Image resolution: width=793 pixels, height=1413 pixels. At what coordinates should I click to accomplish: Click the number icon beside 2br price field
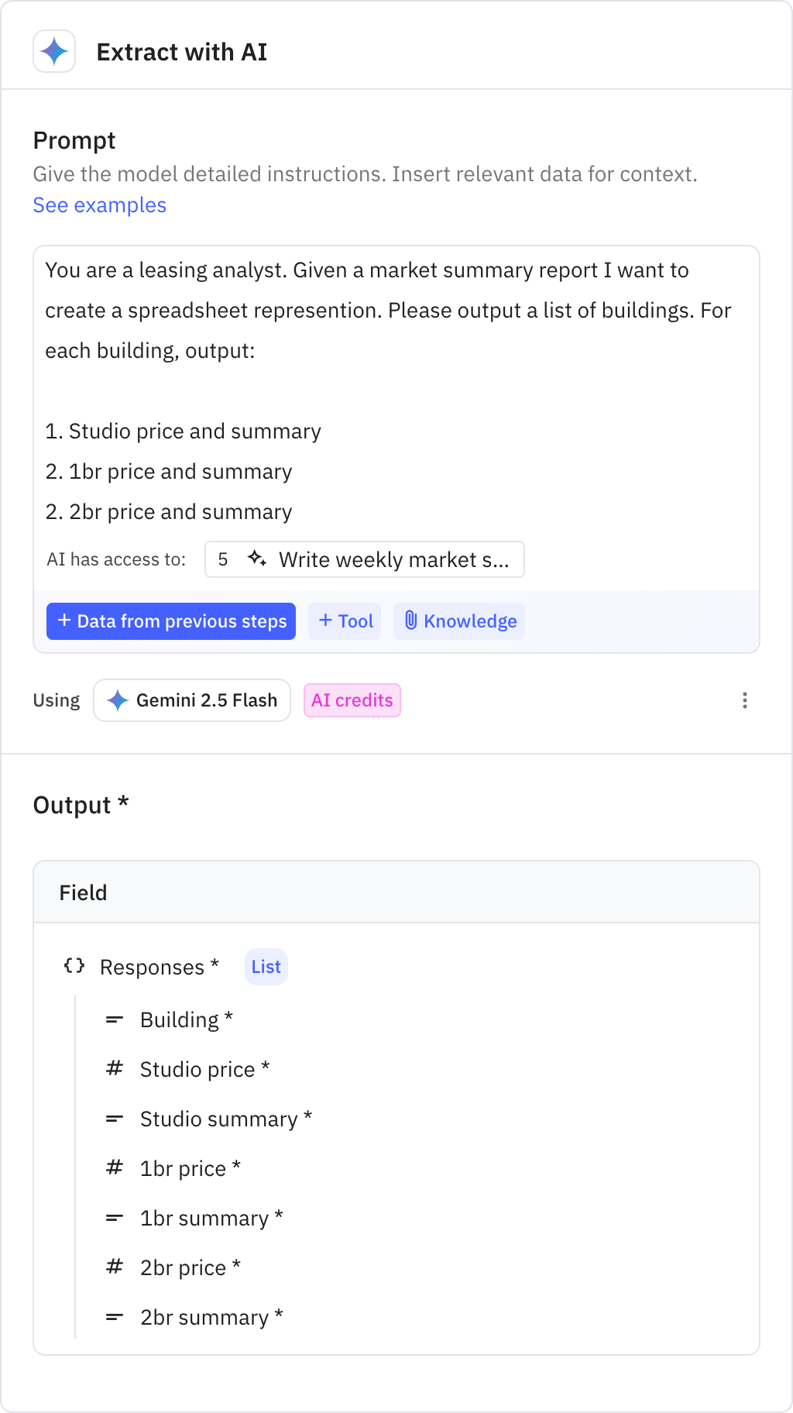point(114,1267)
